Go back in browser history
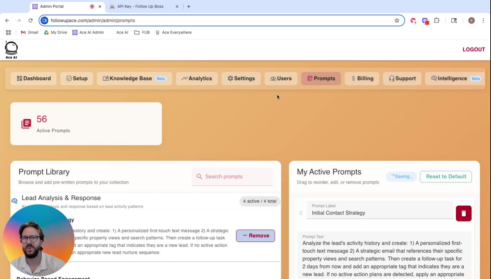Viewport: 491px width, 279px height. (x=7, y=20)
